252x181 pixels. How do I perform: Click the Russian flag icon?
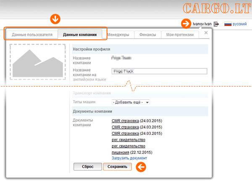coord(228,24)
